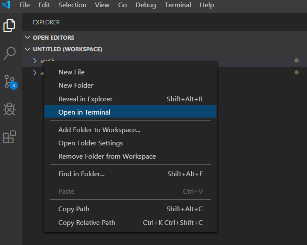The width and height of the screenshot is (307, 245).
Task: Open the Extensions view icon
Action: pyautogui.click(x=9, y=137)
